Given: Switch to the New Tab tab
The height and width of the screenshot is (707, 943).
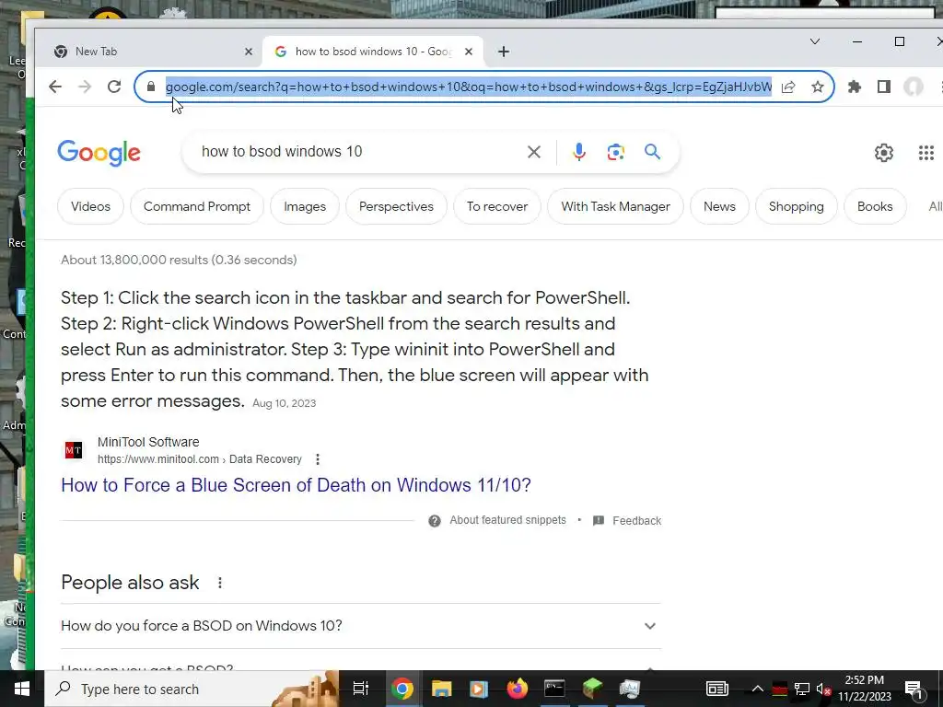Looking at the screenshot, I should point(149,52).
